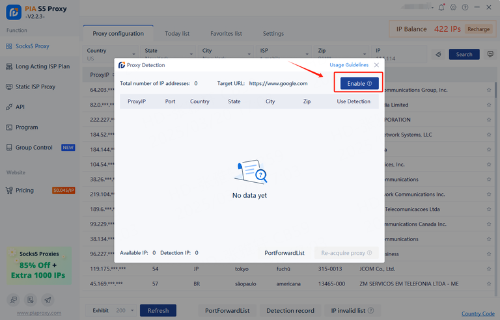Star the ZM SERVICOS EM TELEFONIA row

point(489,284)
